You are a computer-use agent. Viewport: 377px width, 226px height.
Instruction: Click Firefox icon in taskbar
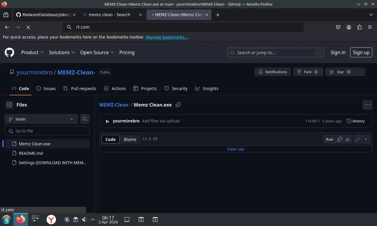click(x=21, y=220)
